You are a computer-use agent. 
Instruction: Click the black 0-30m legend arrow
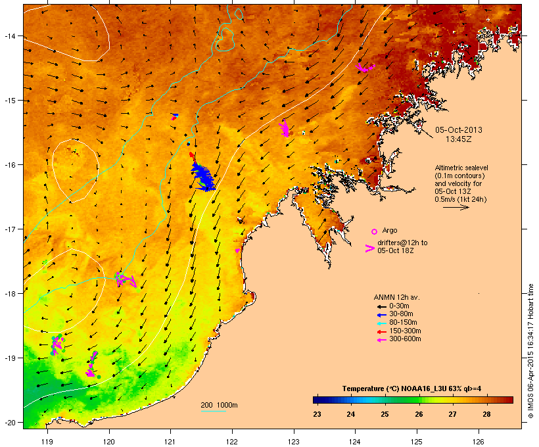[381, 307]
